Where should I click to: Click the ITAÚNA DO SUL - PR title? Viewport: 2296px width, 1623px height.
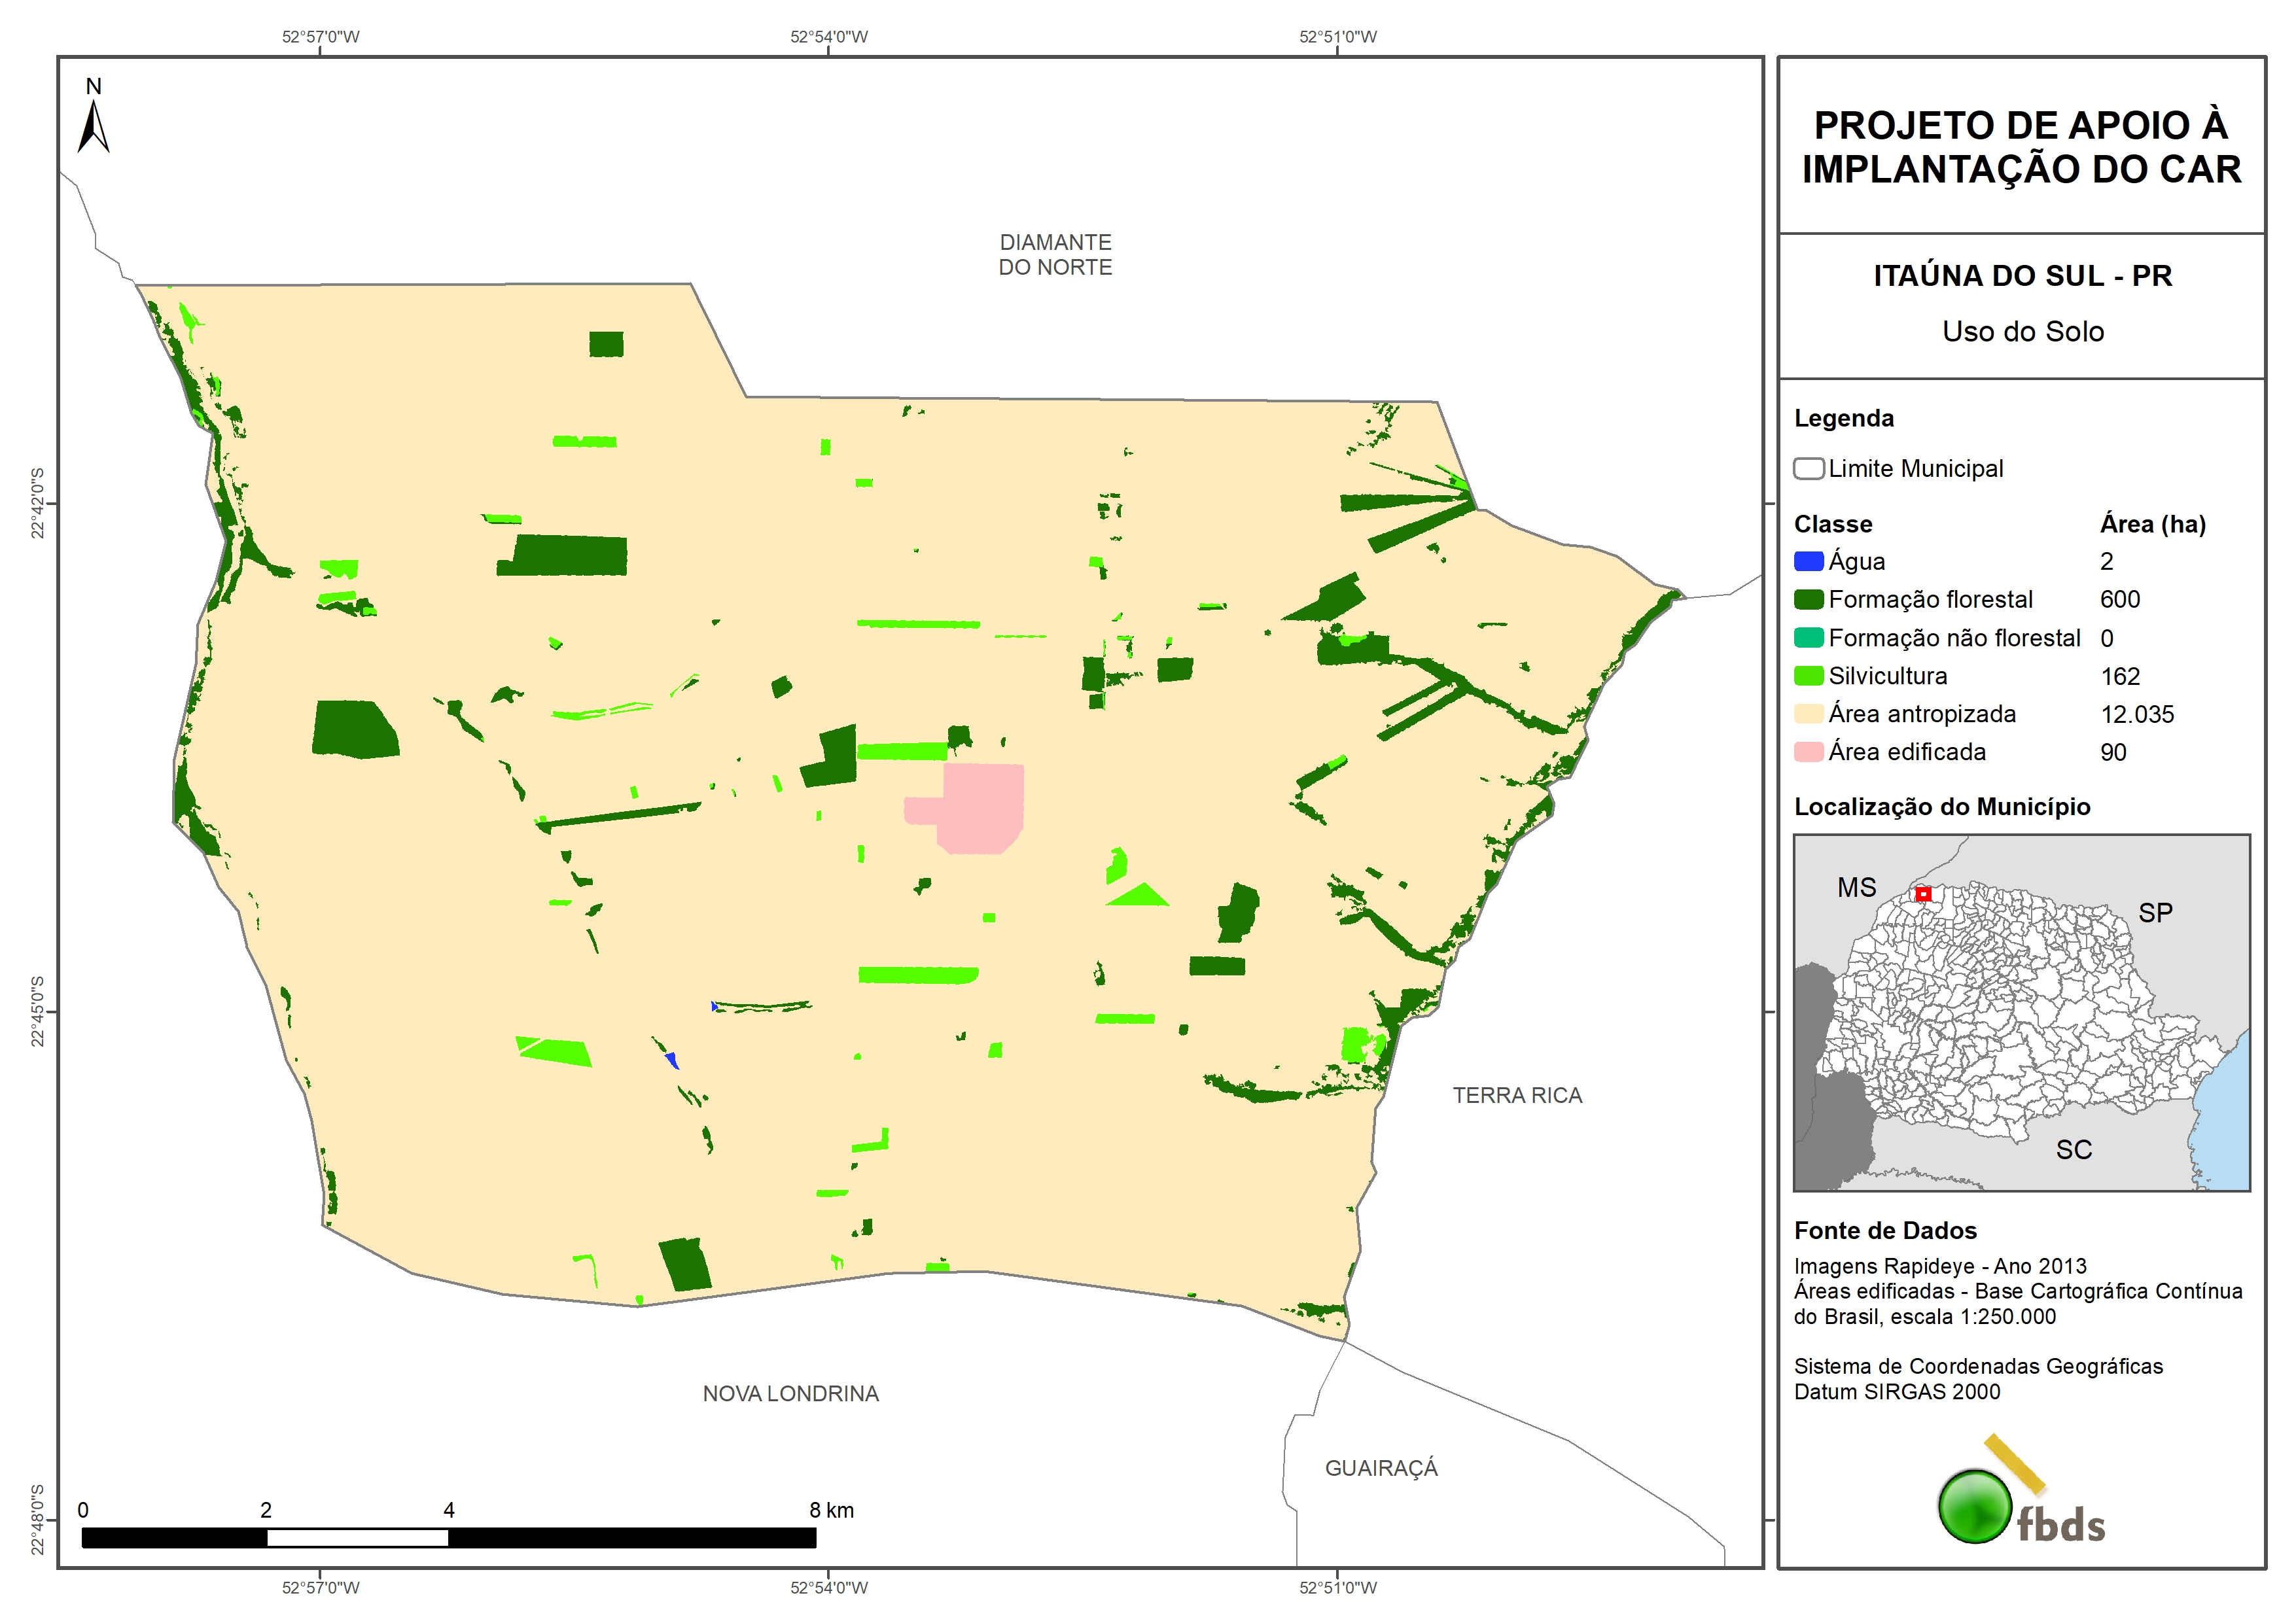2022,276
